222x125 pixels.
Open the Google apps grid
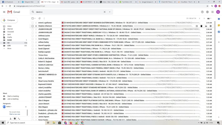tap(213, 12)
